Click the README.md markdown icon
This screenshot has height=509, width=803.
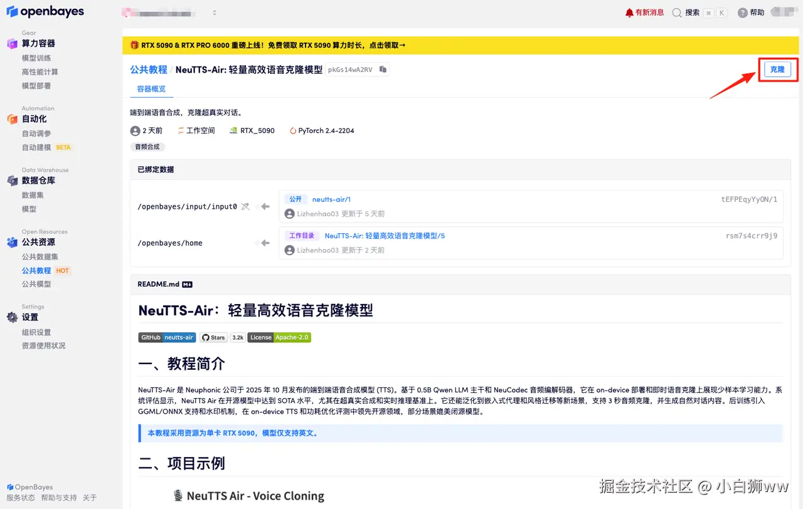click(x=187, y=285)
